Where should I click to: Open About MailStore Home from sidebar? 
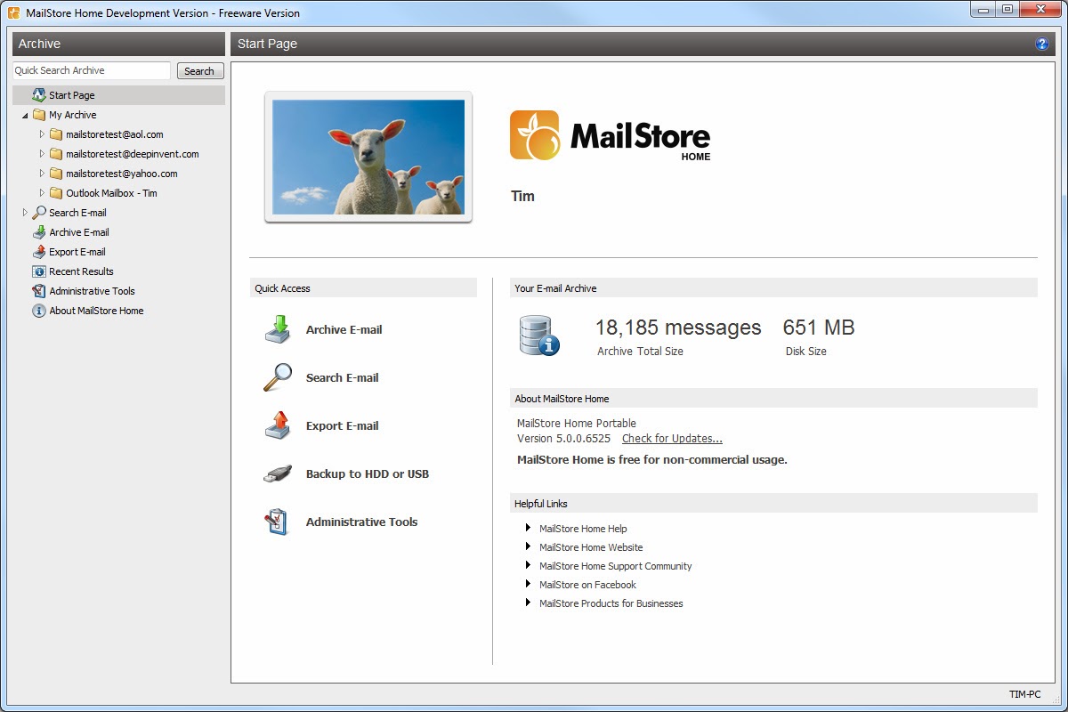pyautogui.click(x=96, y=311)
